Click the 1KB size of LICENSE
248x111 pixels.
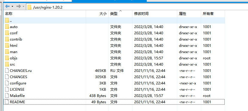(x=102, y=90)
